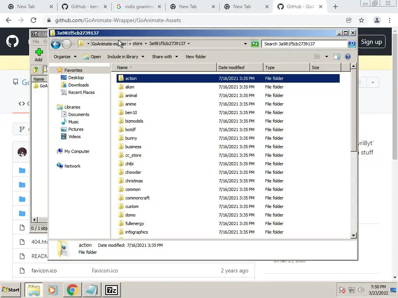Click the GitHub octocat logo
The width and height of the screenshot is (398, 298).
pos(12,41)
